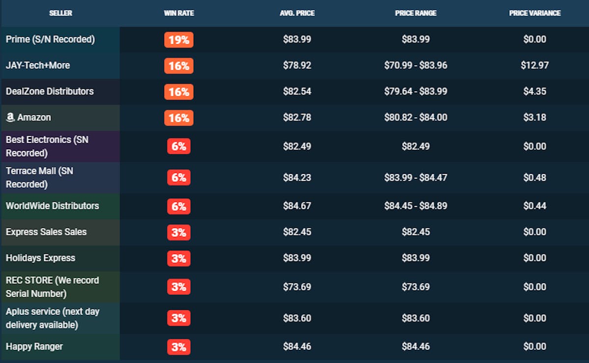589x363 pixels.
Task: Click Best Electronics' $82.49 average price
Action: point(297,146)
